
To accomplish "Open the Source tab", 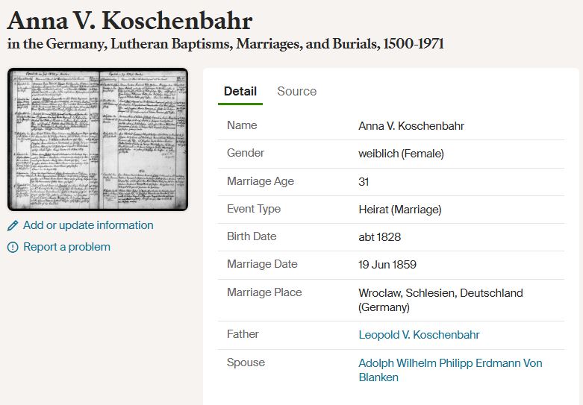I will coord(296,92).
